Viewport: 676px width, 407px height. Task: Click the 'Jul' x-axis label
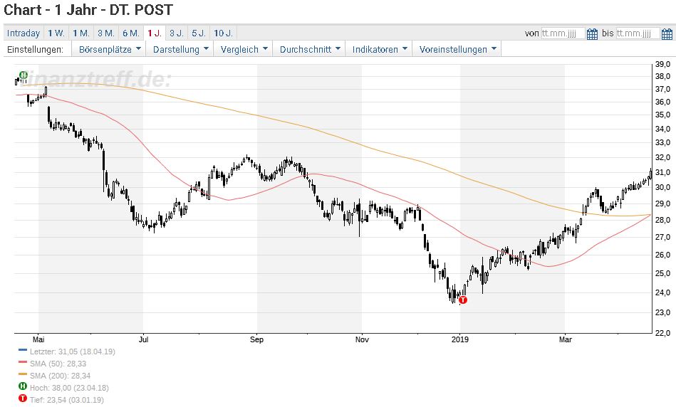click(143, 339)
